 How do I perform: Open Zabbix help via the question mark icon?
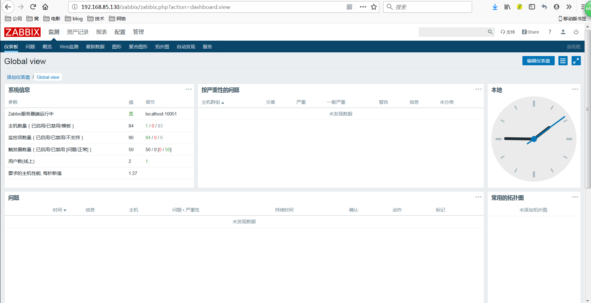click(550, 32)
